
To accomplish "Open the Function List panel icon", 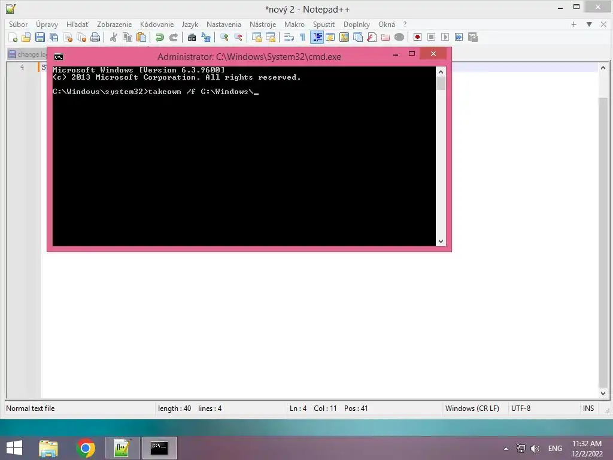I will click(x=372, y=37).
